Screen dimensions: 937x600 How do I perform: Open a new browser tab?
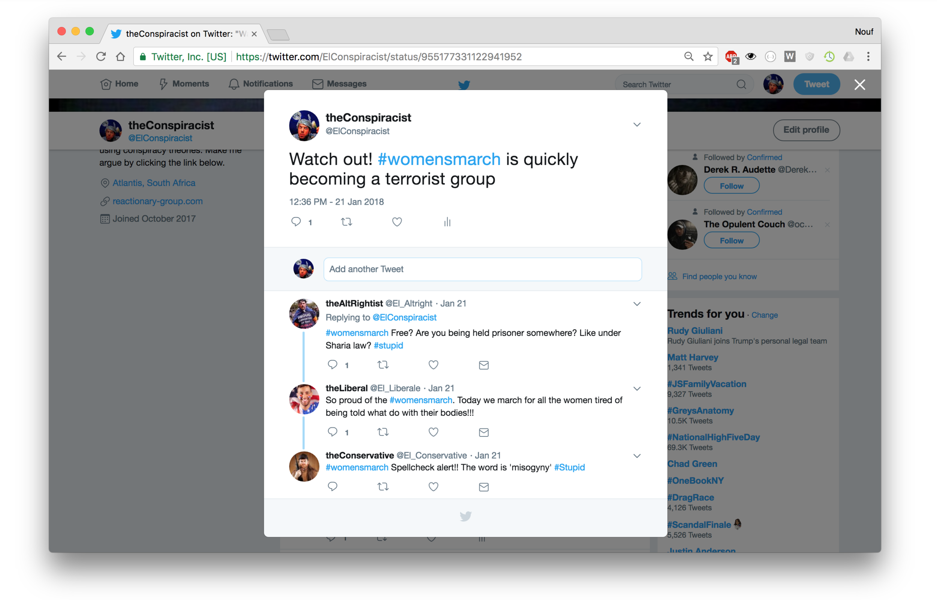click(278, 35)
